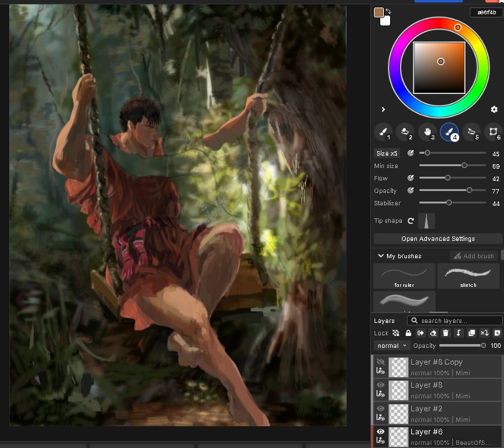The image size is (504, 448).
Task: Click the Layer #6 thumbnail
Action: 399,437
